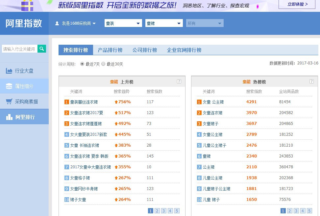The width and height of the screenshot is (320, 216).
Task: Open keyword 裙子女童
Action: click(x=78, y=200)
